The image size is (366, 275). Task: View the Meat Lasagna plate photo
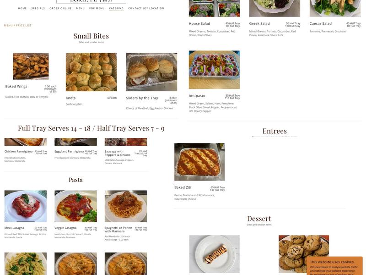(26, 206)
